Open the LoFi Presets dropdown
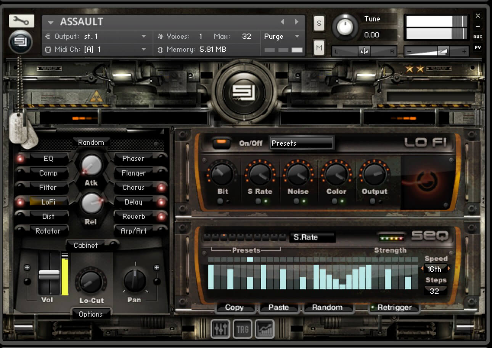 pos(301,143)
